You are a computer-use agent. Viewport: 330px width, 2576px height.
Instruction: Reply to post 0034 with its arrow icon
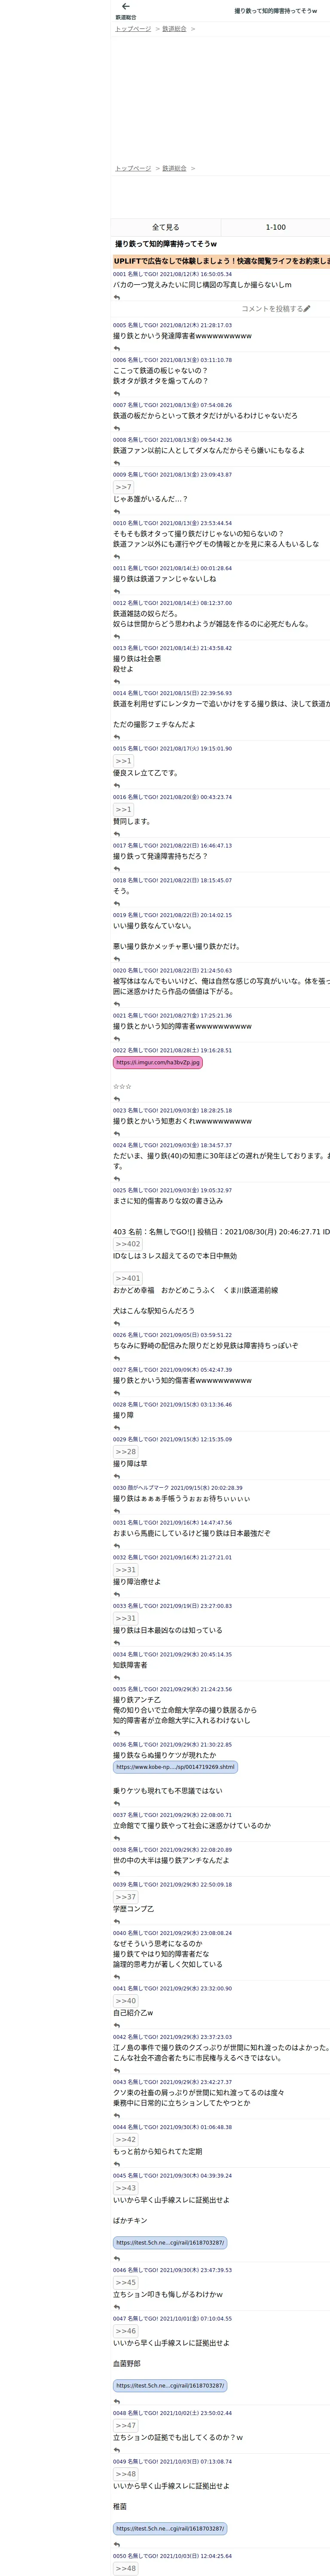pos(116,1678)
